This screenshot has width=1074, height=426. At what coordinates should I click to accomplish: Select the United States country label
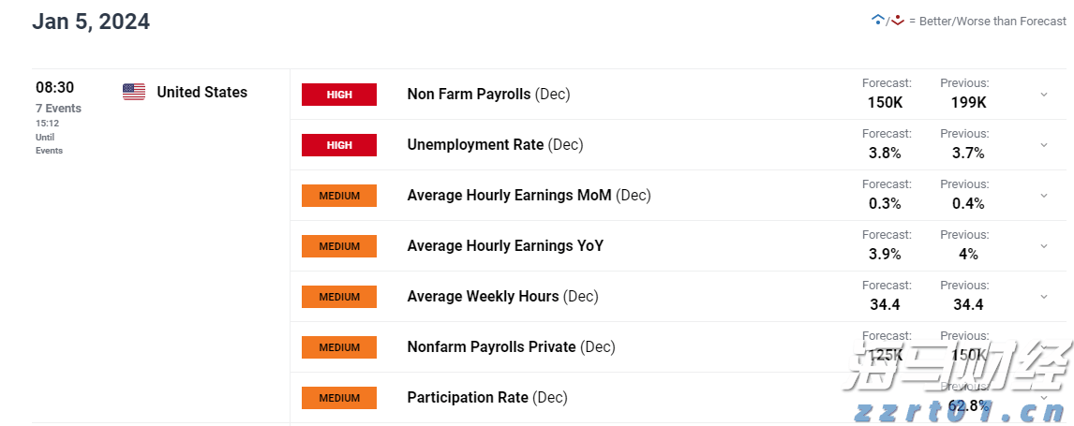202,92
